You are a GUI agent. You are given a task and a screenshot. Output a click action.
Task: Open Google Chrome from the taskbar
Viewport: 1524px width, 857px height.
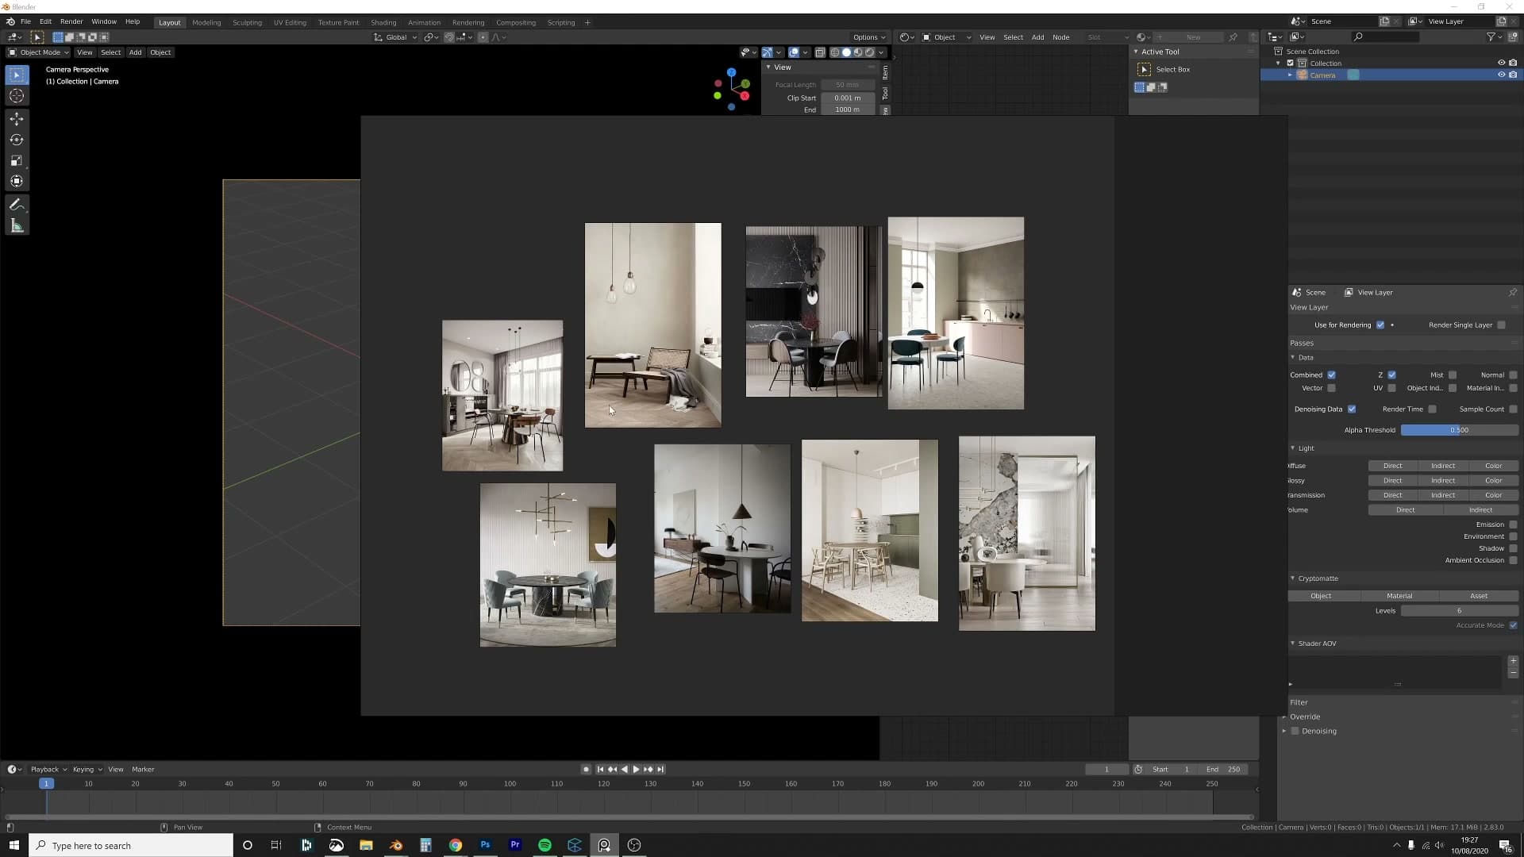point(456,845)
